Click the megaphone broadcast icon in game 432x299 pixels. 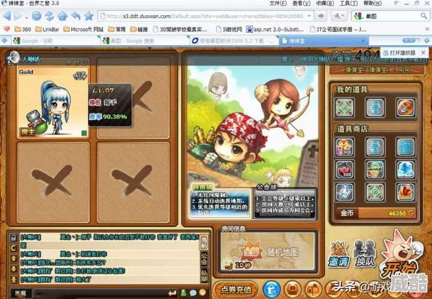pos(13,58)
